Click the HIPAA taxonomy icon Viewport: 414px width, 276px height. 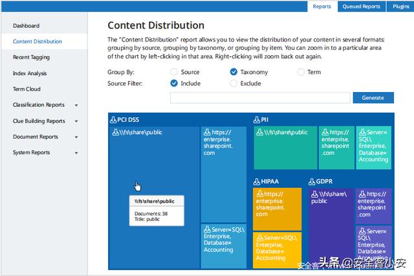[x=257, y=181]
